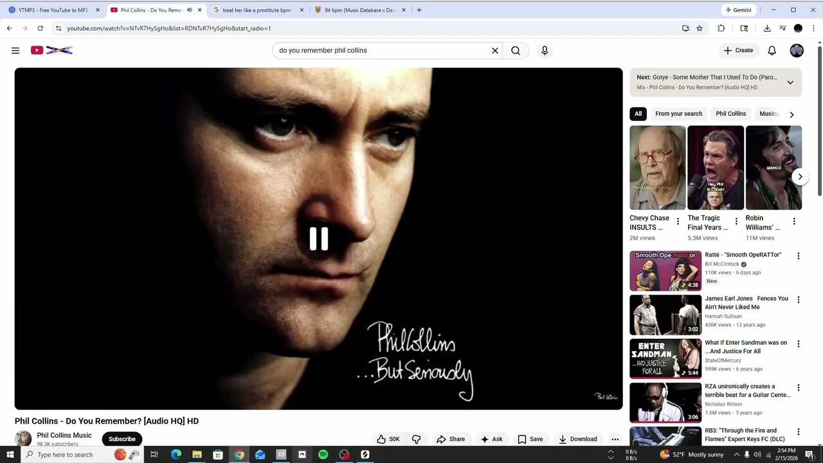Open Windows Start menu
The height and width of the screenshot is (463, 823).
(x=10, y=455)
